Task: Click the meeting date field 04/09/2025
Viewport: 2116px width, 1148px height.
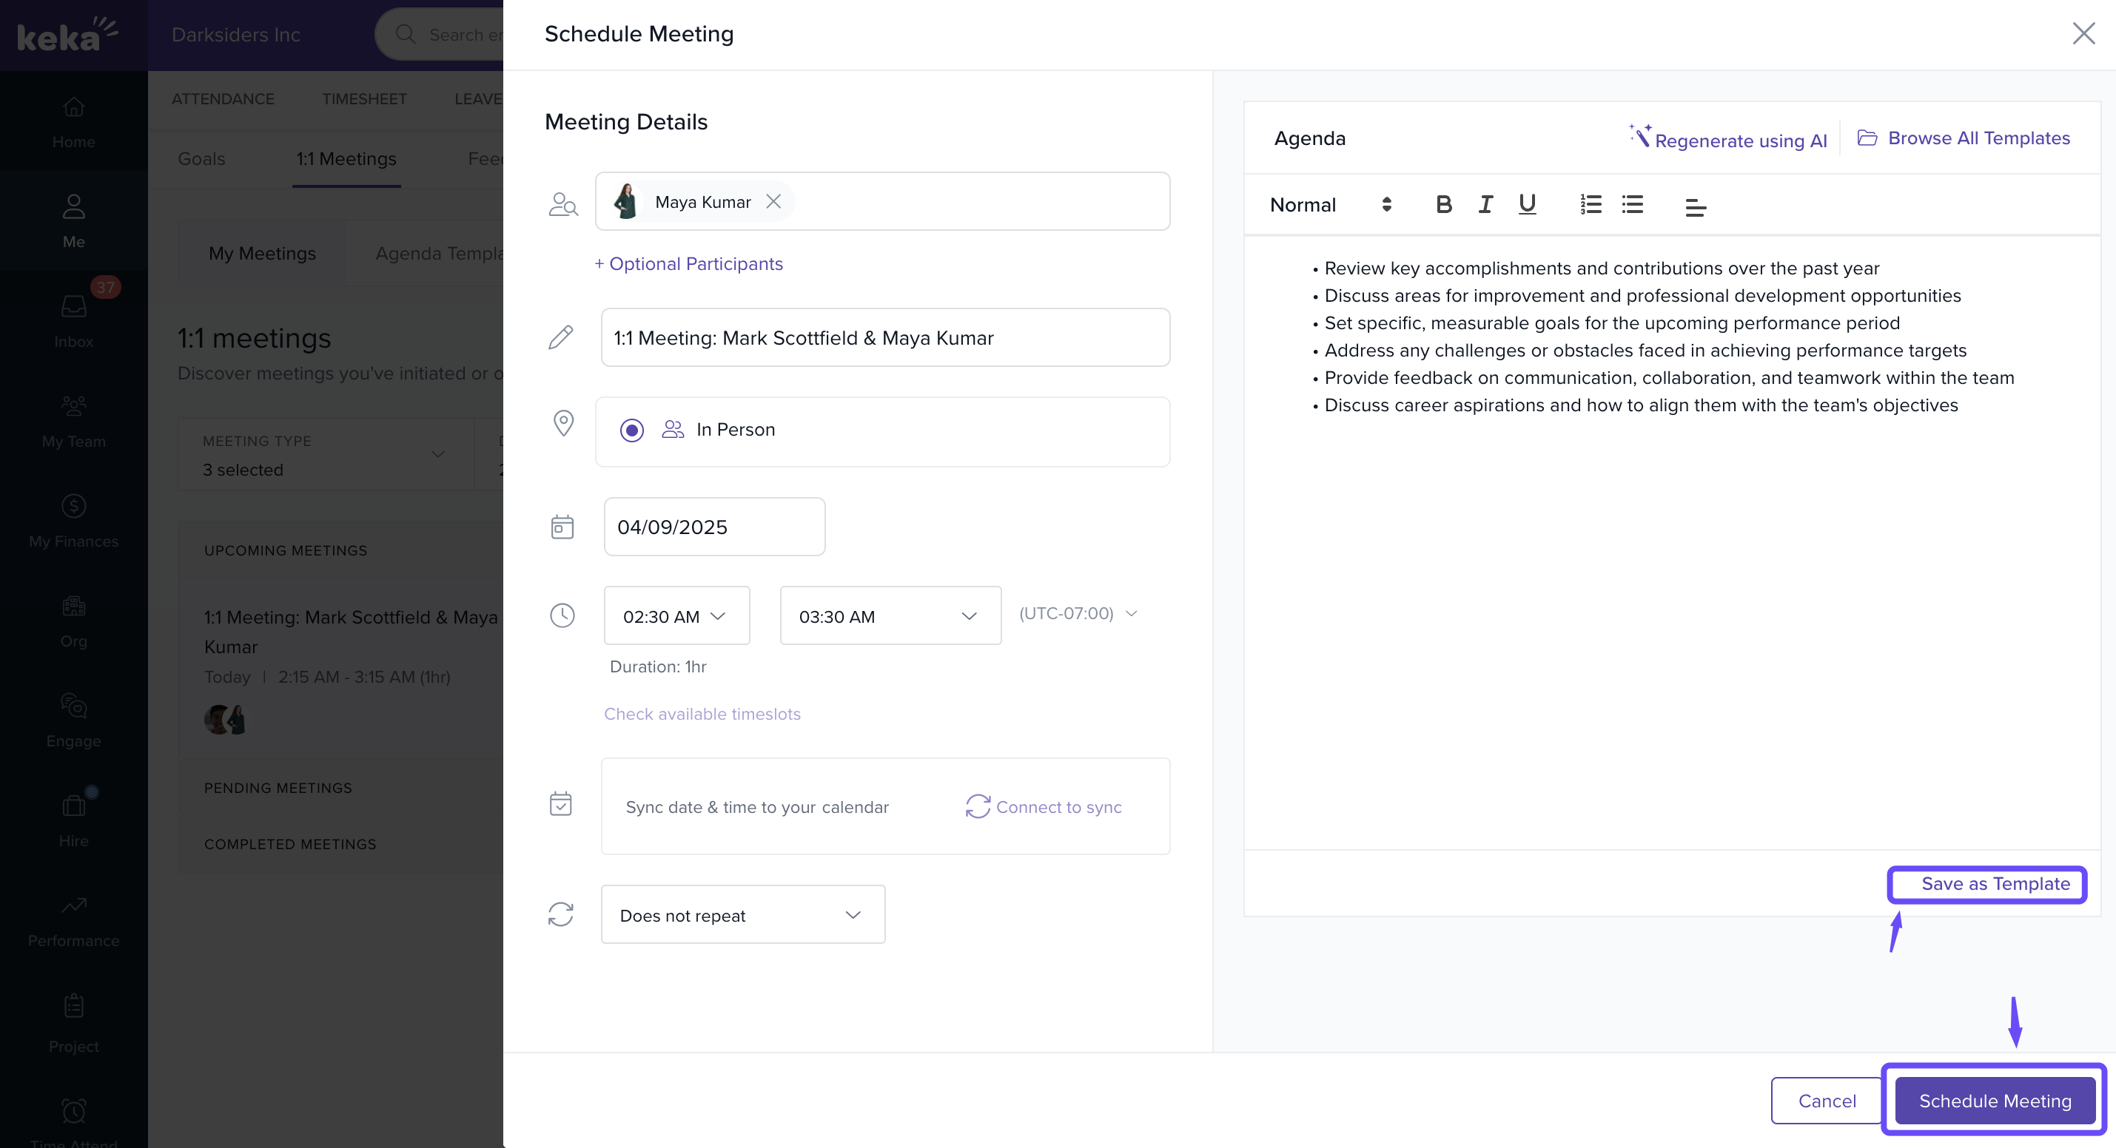Action: [x=713, y=527]
